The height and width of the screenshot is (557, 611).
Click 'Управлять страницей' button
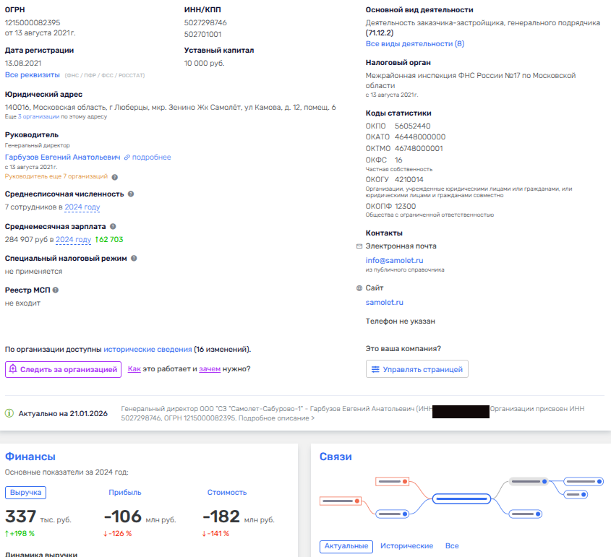416,369
